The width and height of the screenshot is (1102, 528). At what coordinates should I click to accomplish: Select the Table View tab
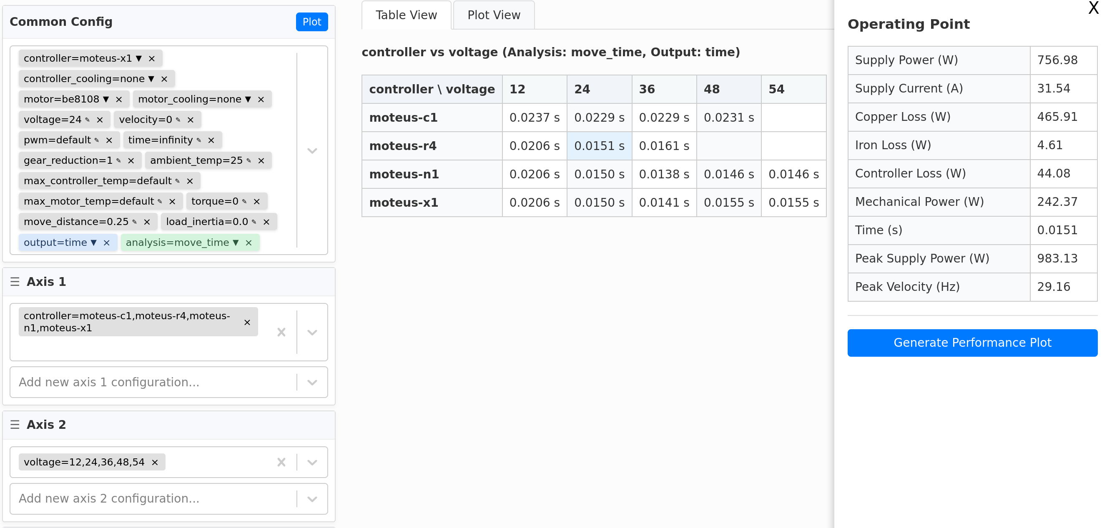(x=406, y=15)
